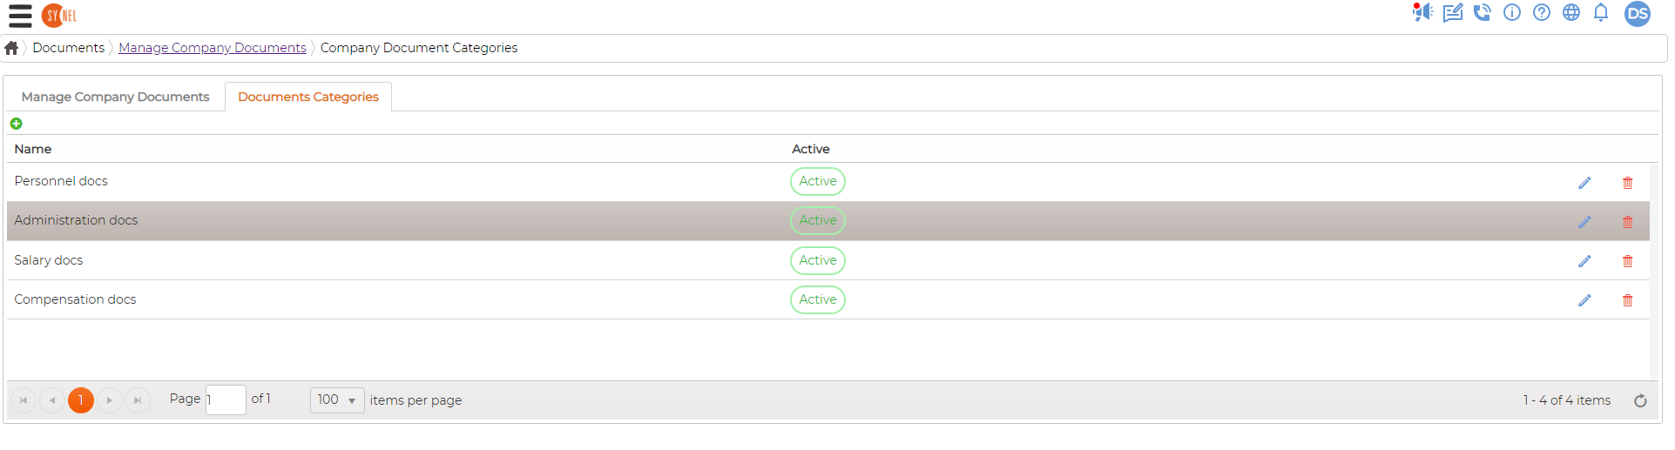The height and width of the screenshot is (450, 1675).
Task: Delete the Salary docs category
Action: [1627, 261]
